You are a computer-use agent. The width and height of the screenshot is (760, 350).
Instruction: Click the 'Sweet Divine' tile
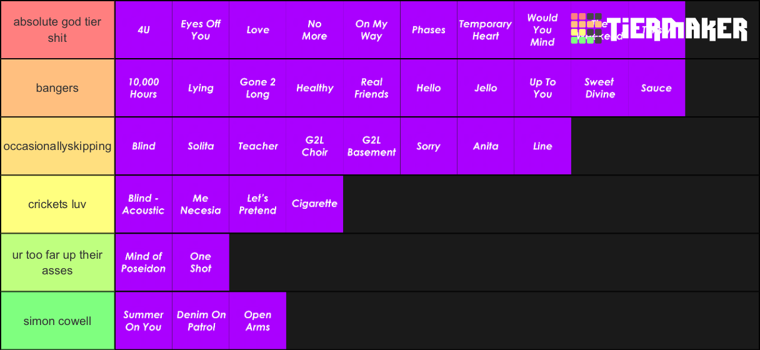coord(600,88)
